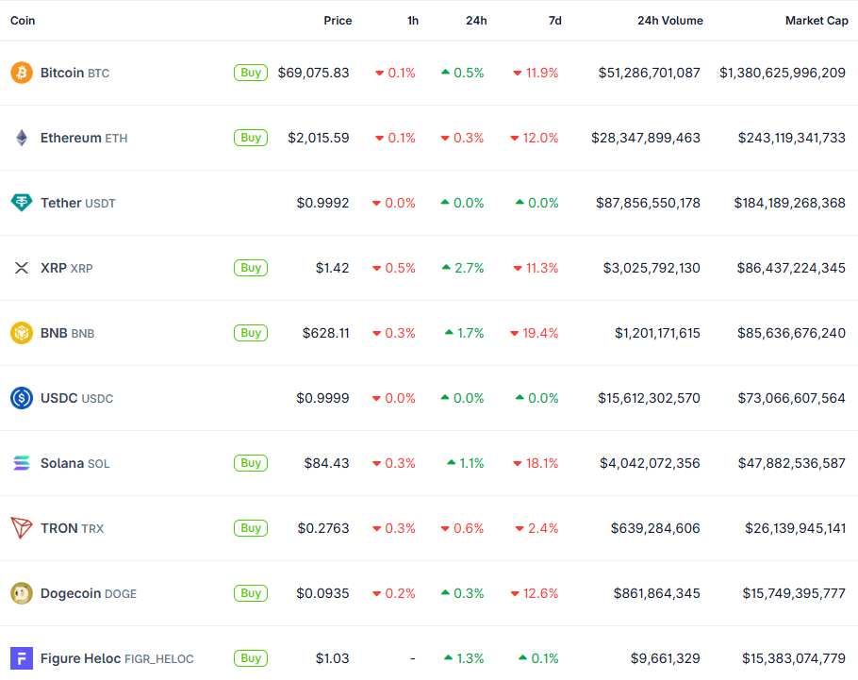Click the BNB yellow logo icon

click(21, 333)
